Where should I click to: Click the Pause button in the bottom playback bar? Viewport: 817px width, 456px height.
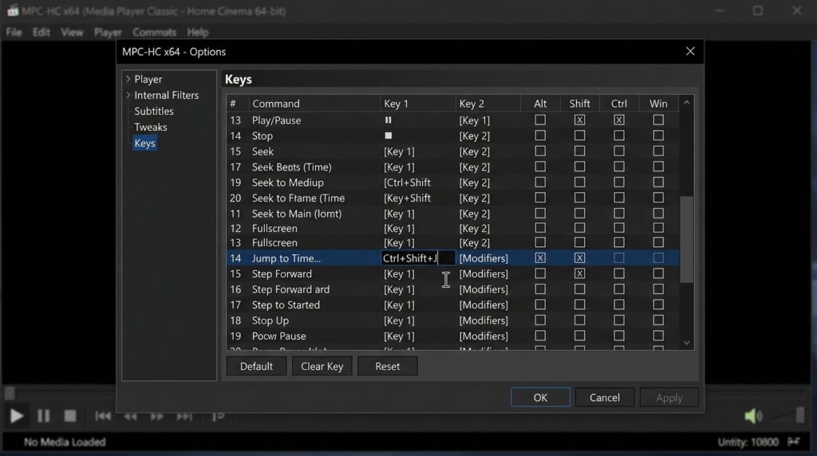click(x=44, y=416)
